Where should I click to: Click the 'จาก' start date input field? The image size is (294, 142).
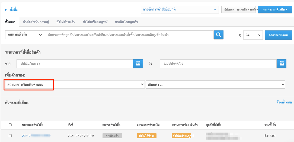point(75,64)
